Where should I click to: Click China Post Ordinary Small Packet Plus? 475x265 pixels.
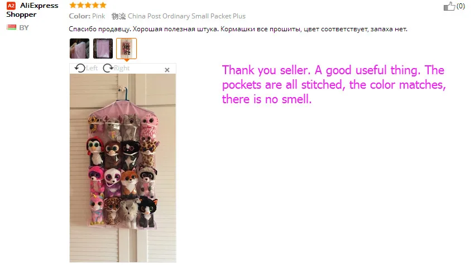tap(186, 16)
